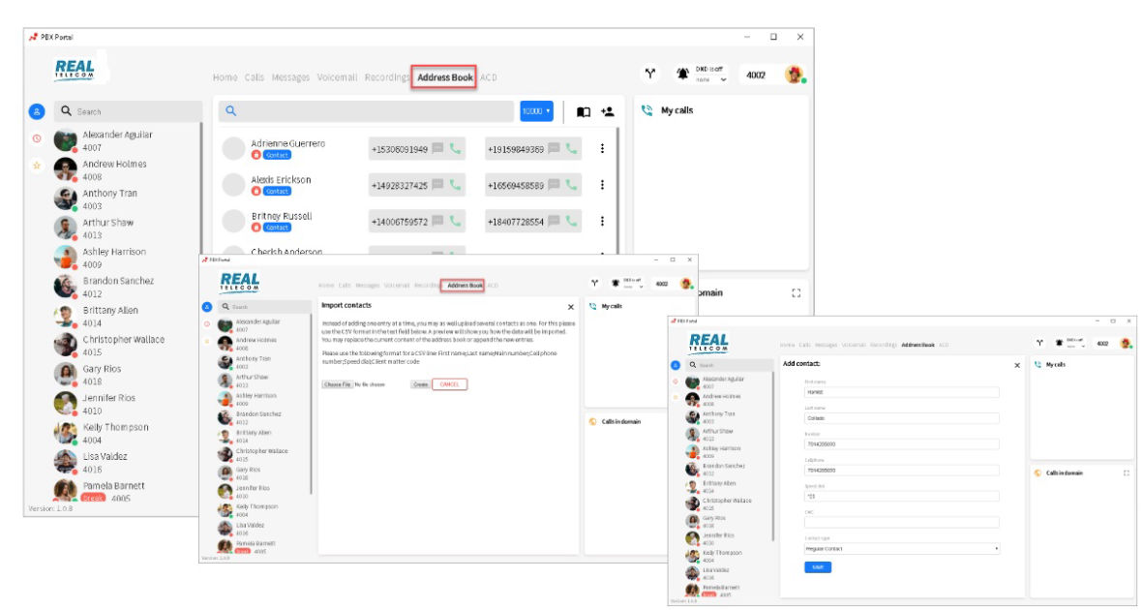Expand the blue 10000 page size dropdown
The width and height of the screenshot is (1143, 610).
click(536, 111)
